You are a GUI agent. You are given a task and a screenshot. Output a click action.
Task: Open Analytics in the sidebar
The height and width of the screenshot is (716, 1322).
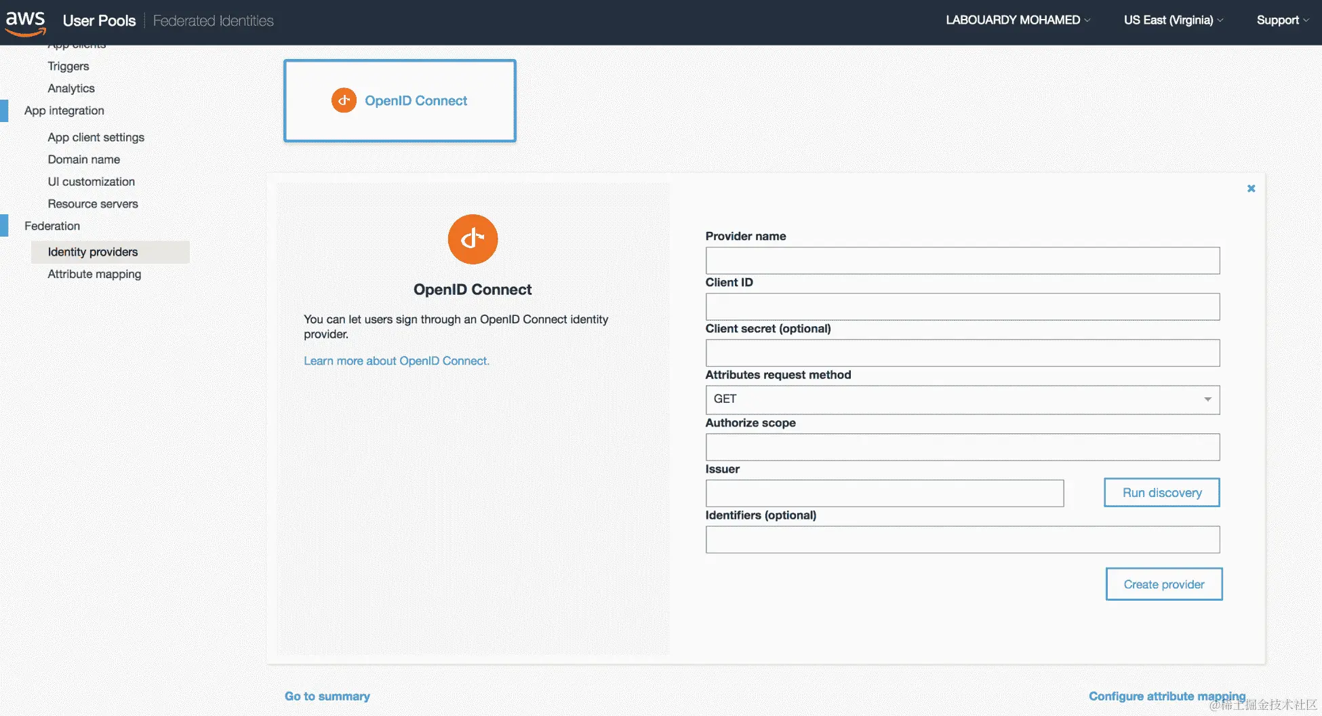tap(71, 89)
